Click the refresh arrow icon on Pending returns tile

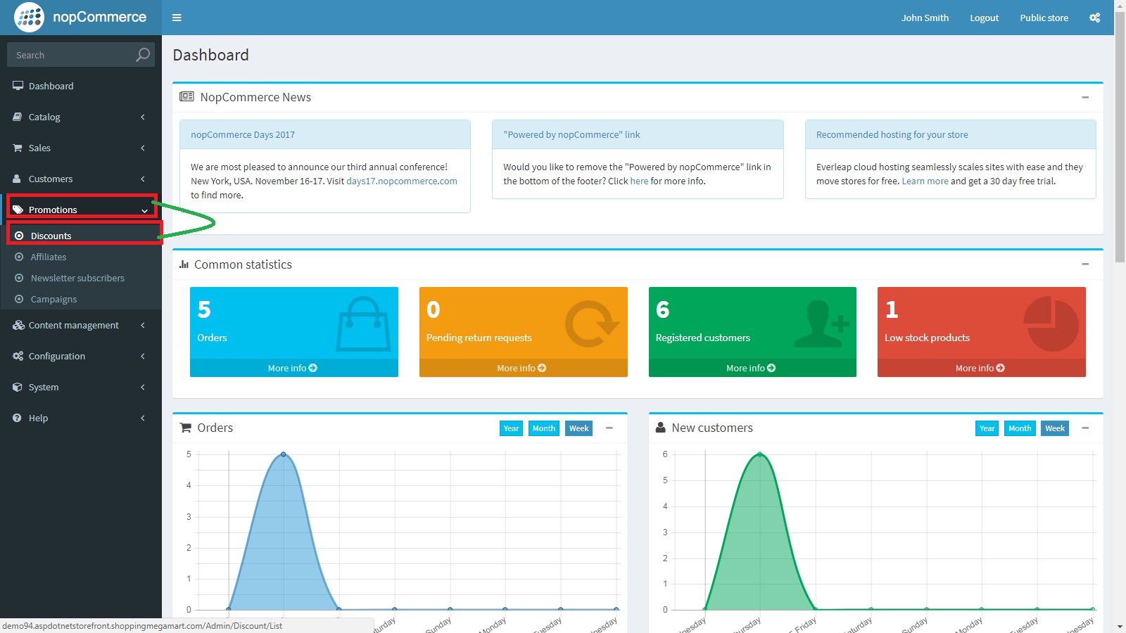592,324
